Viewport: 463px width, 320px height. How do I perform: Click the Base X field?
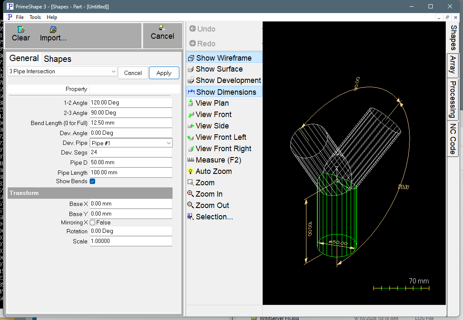131,204
